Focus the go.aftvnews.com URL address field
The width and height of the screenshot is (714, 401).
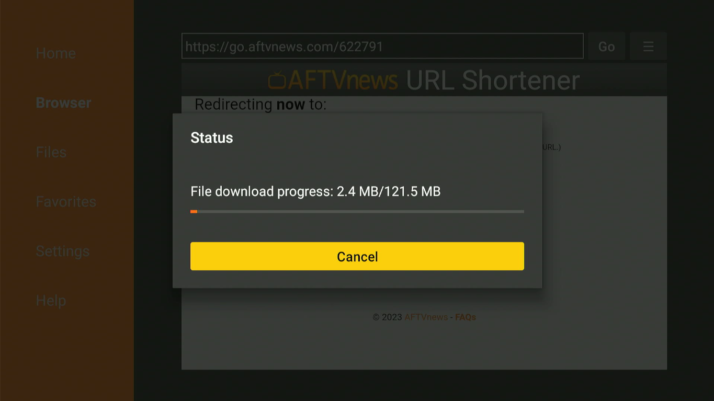pos(382,46)
